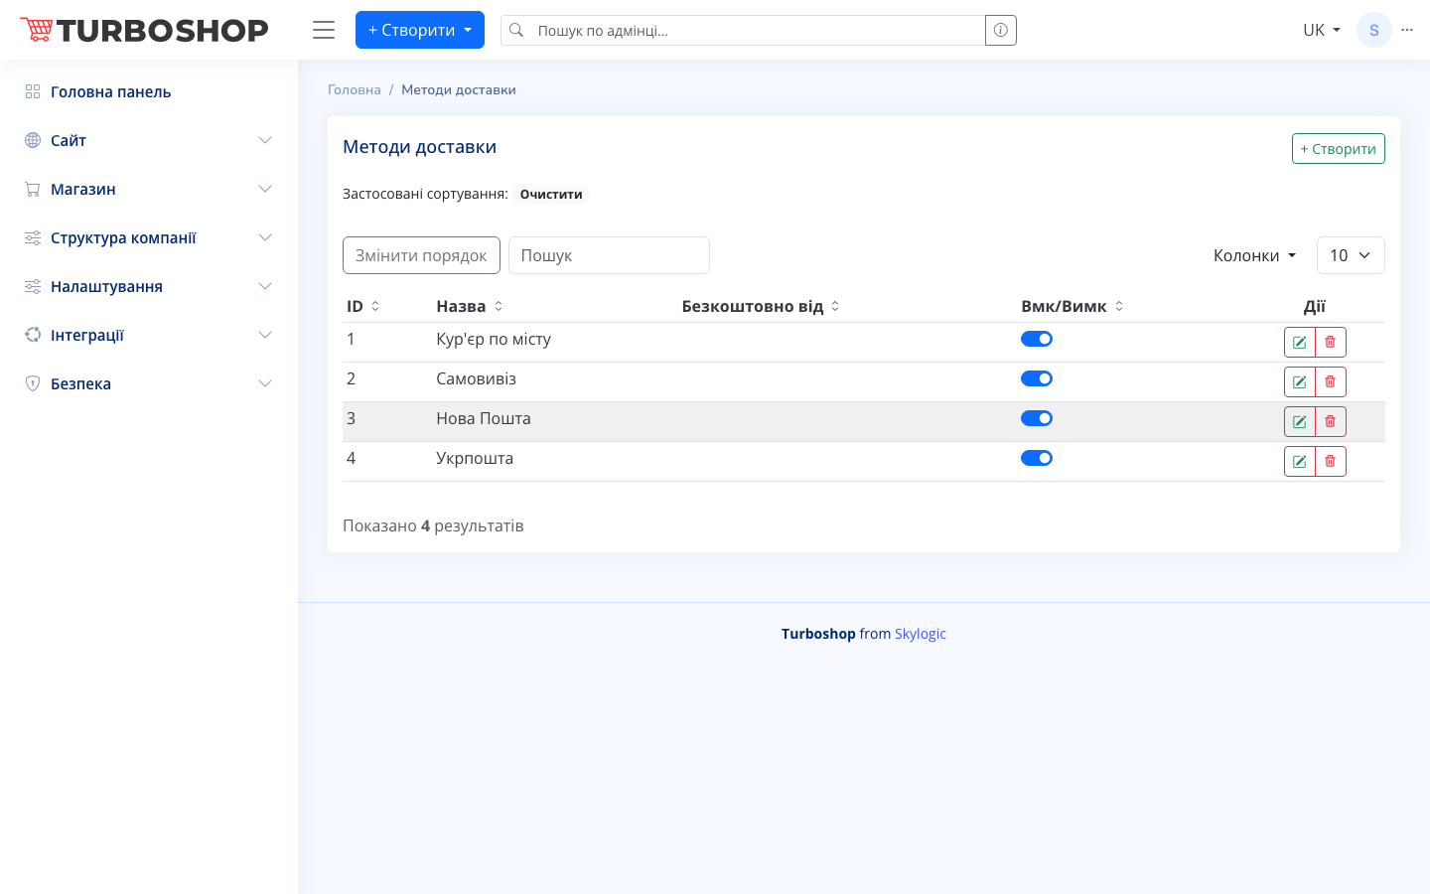Expand Структура компанії menu item
Screen dimensions: 1430x894
click(x=149, y=237)
